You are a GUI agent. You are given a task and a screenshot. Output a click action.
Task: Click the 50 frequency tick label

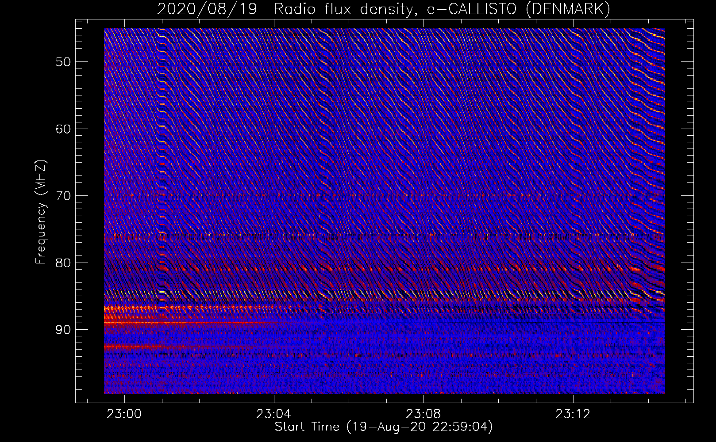tap(63, 61)
